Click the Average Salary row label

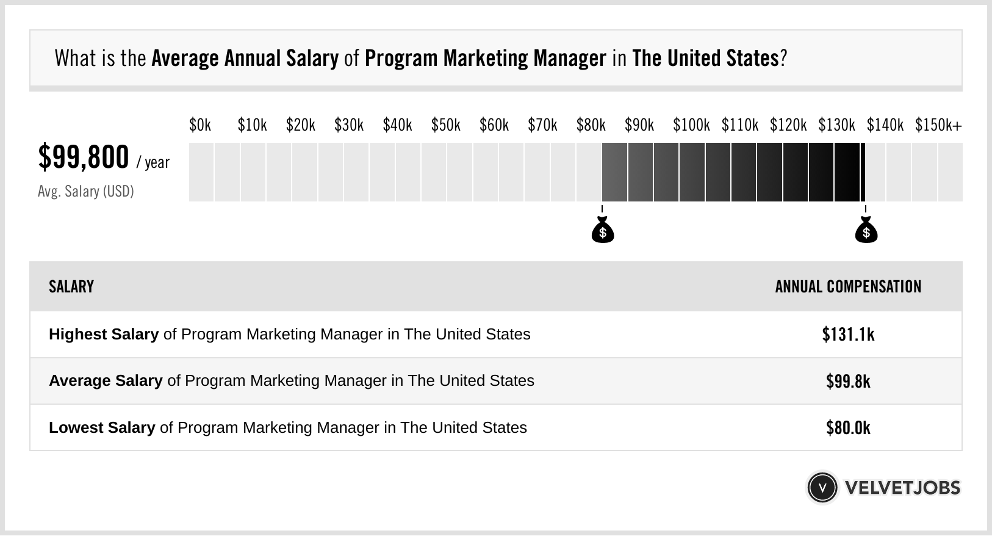292,381
